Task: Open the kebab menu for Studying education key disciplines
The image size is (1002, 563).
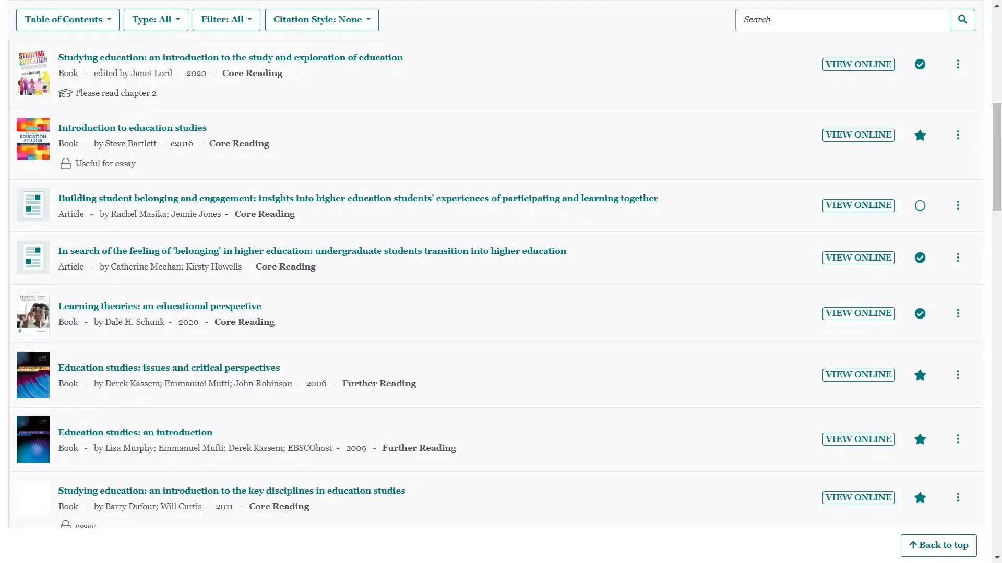Action: [959, 497]
